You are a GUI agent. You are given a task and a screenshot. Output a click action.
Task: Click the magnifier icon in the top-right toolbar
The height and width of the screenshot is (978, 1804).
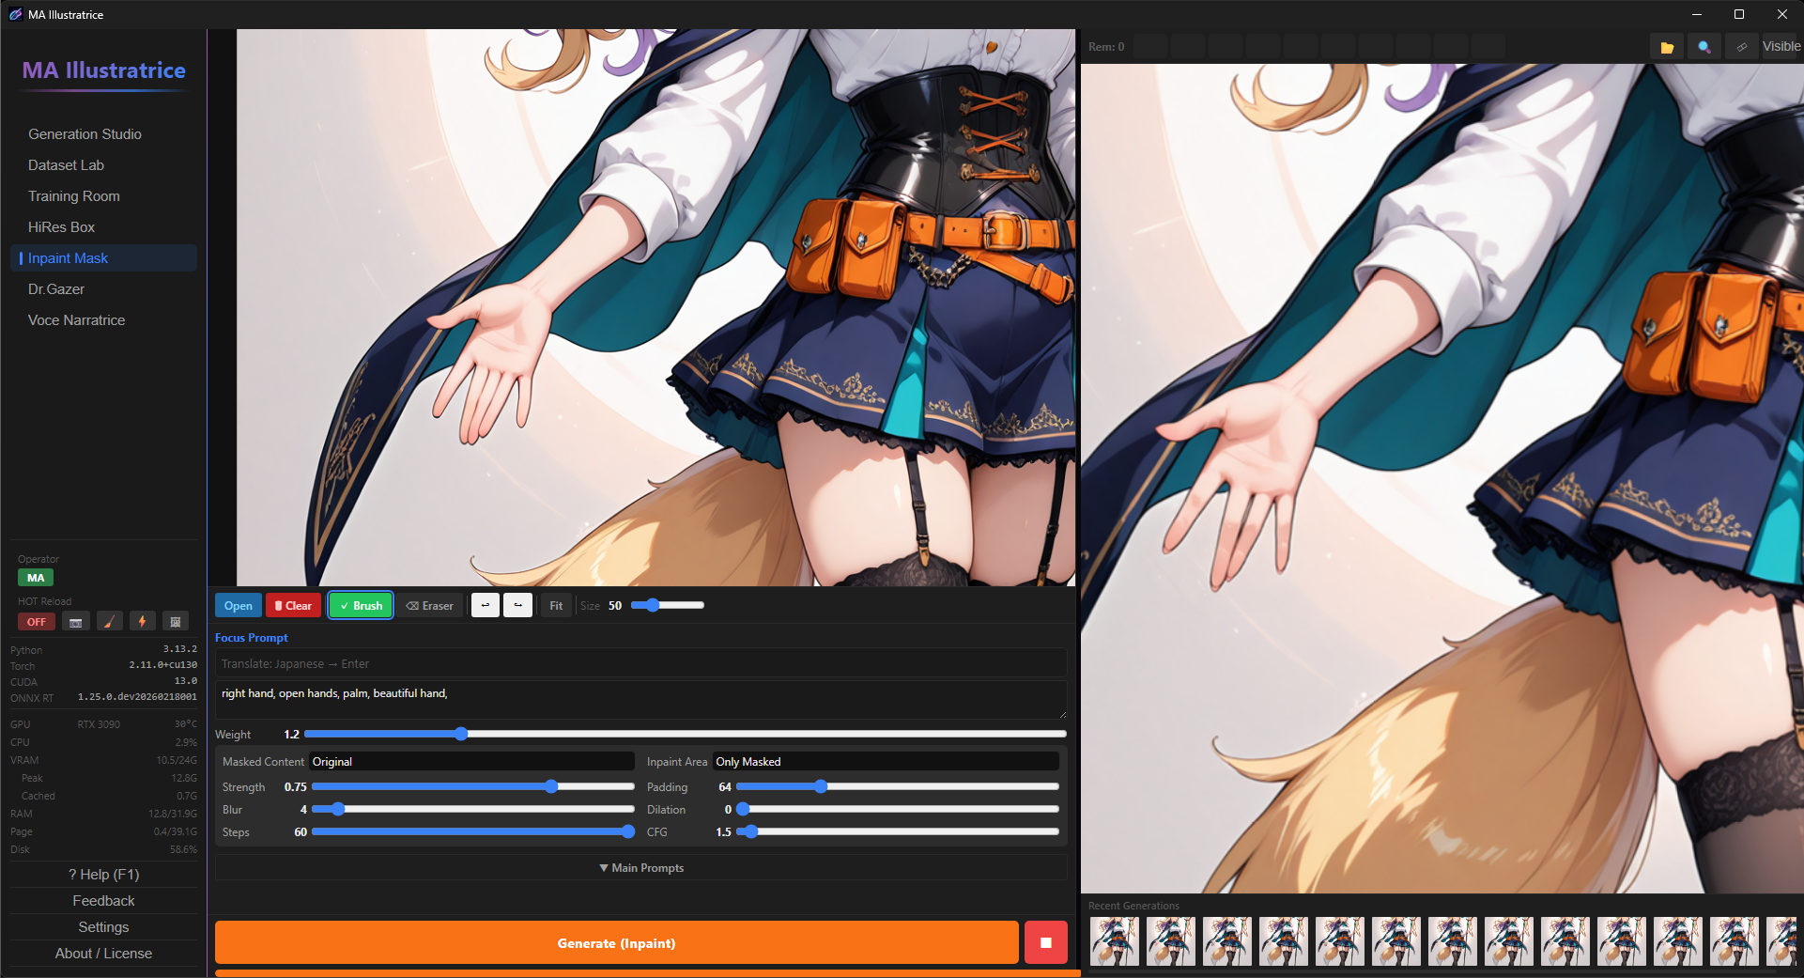point(1704,46)
